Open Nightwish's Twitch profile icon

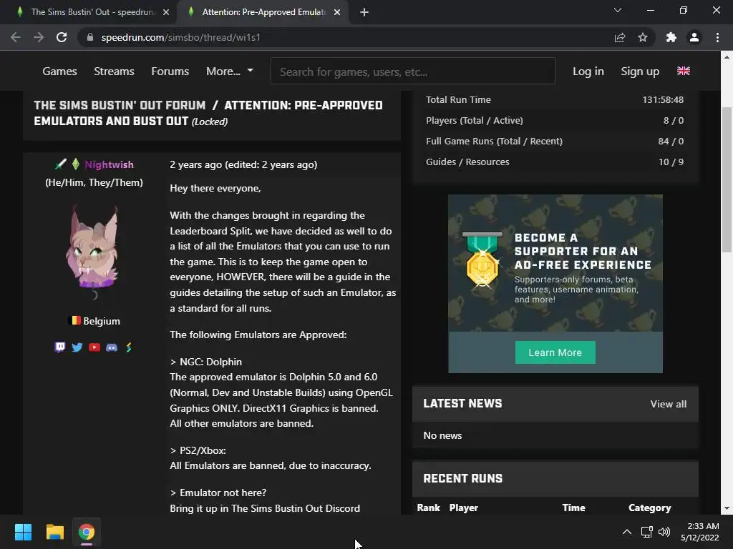[60, 347]
